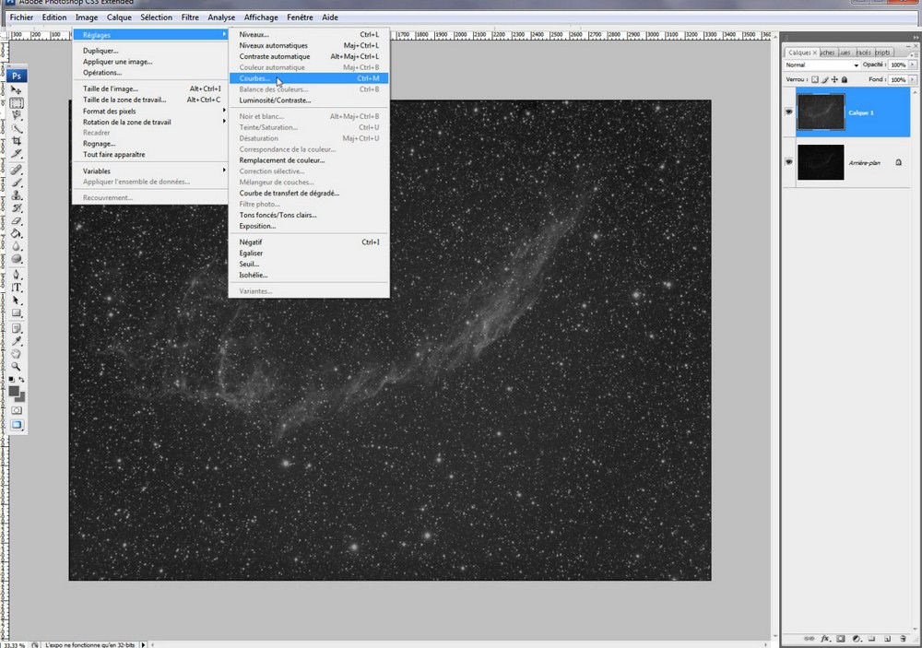Image resolution: width=922 pixels, height=648 pixels.
Task: Add a layer mask
Action: [841, 639]
